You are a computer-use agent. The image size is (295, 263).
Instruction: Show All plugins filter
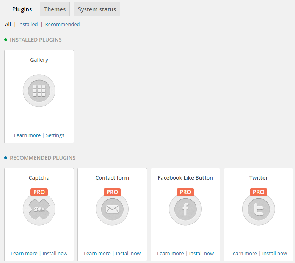8,25
